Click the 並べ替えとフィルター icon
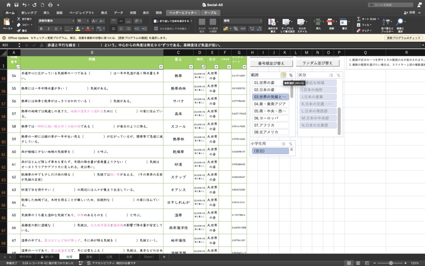425x266 pixels. pyautogui.click(x=387, y=22)
